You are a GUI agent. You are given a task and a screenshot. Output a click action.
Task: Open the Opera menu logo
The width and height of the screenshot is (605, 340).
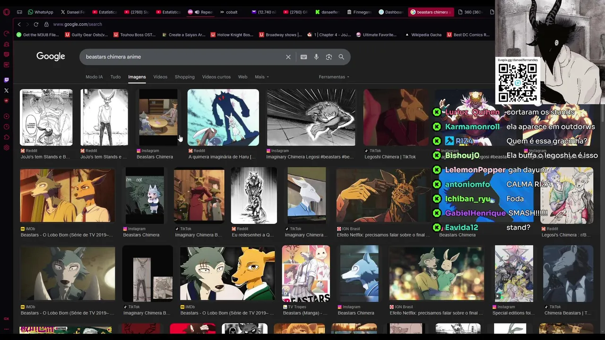point(6,12)
